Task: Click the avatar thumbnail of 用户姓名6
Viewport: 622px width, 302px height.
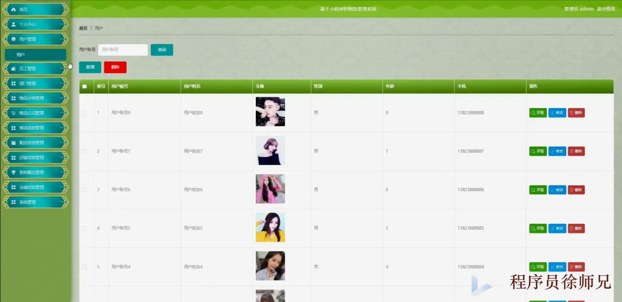Action: coord(270,189)
